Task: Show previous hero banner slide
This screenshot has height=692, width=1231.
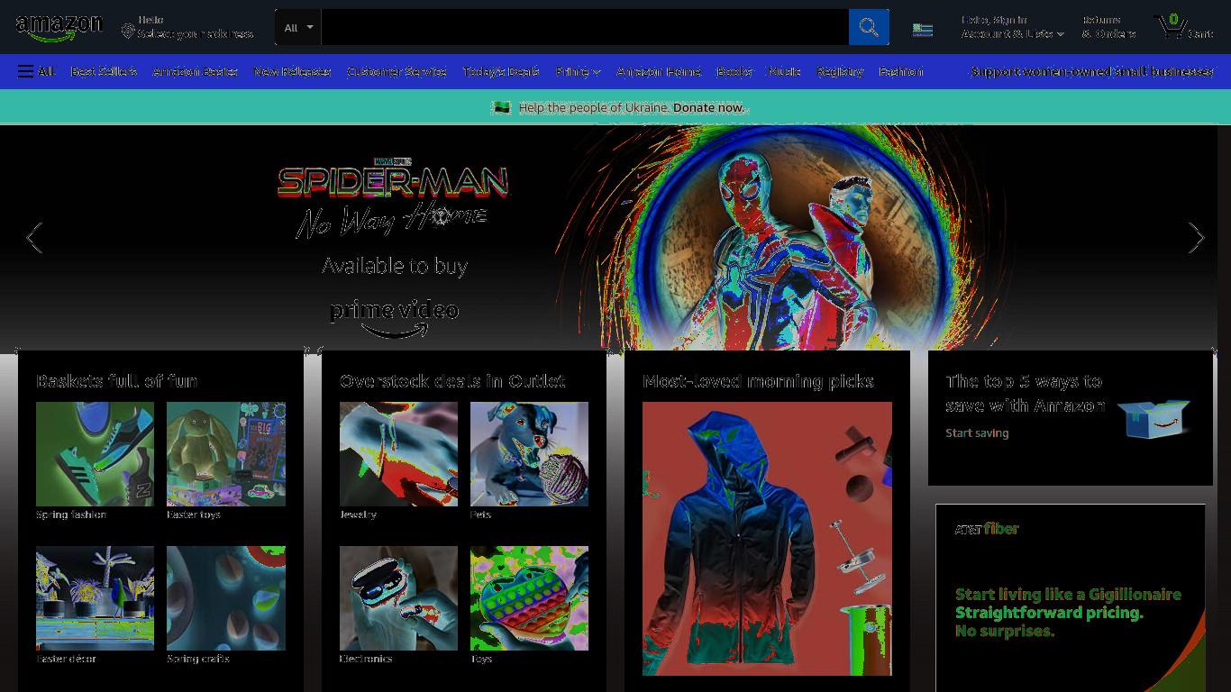Action: [34, 238]
